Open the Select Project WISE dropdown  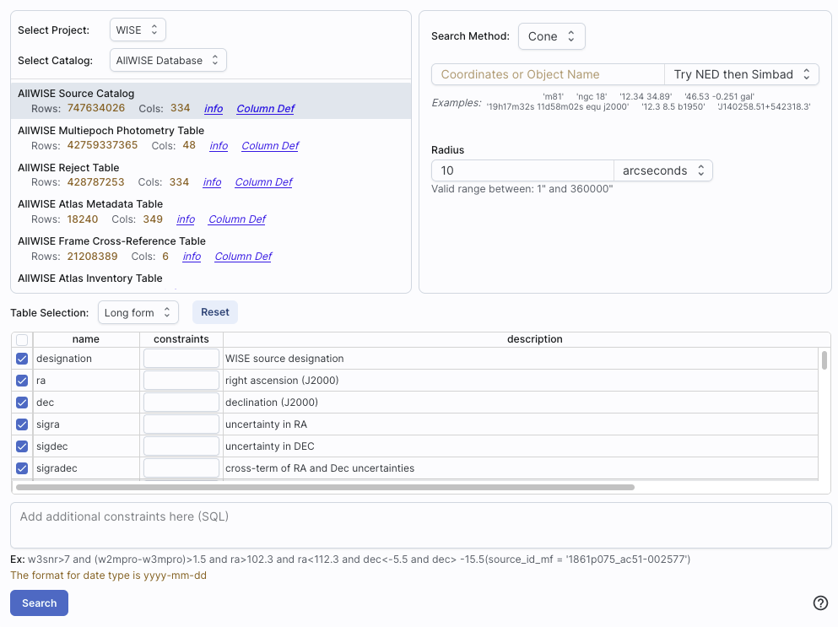click(138, 30)
